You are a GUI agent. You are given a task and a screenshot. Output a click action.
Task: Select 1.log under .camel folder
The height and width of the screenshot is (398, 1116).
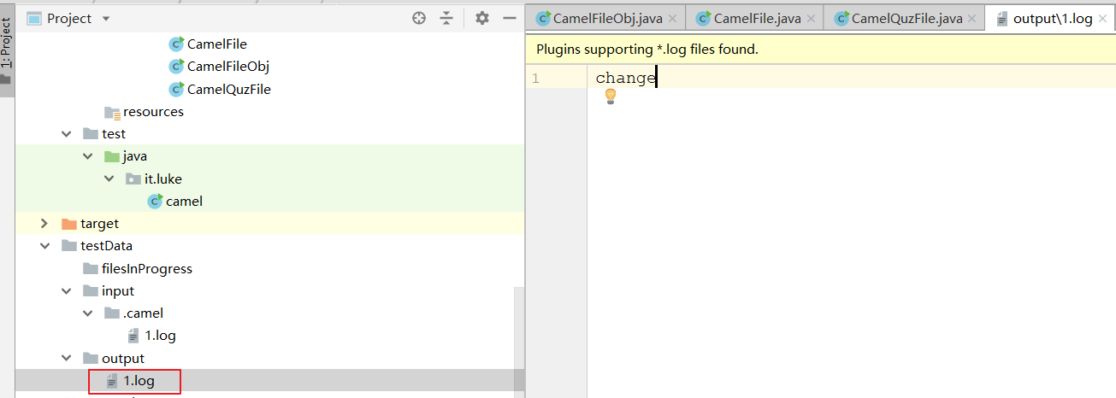160,336
